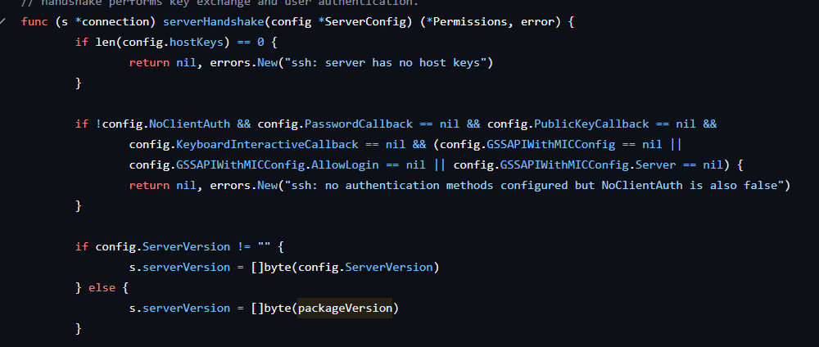Click the serverHandshake function name

pyautogui.click(x=214, y=22)
